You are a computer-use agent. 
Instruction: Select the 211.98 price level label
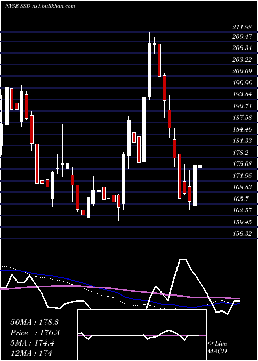pyautogui.click(x=241, y=28)
